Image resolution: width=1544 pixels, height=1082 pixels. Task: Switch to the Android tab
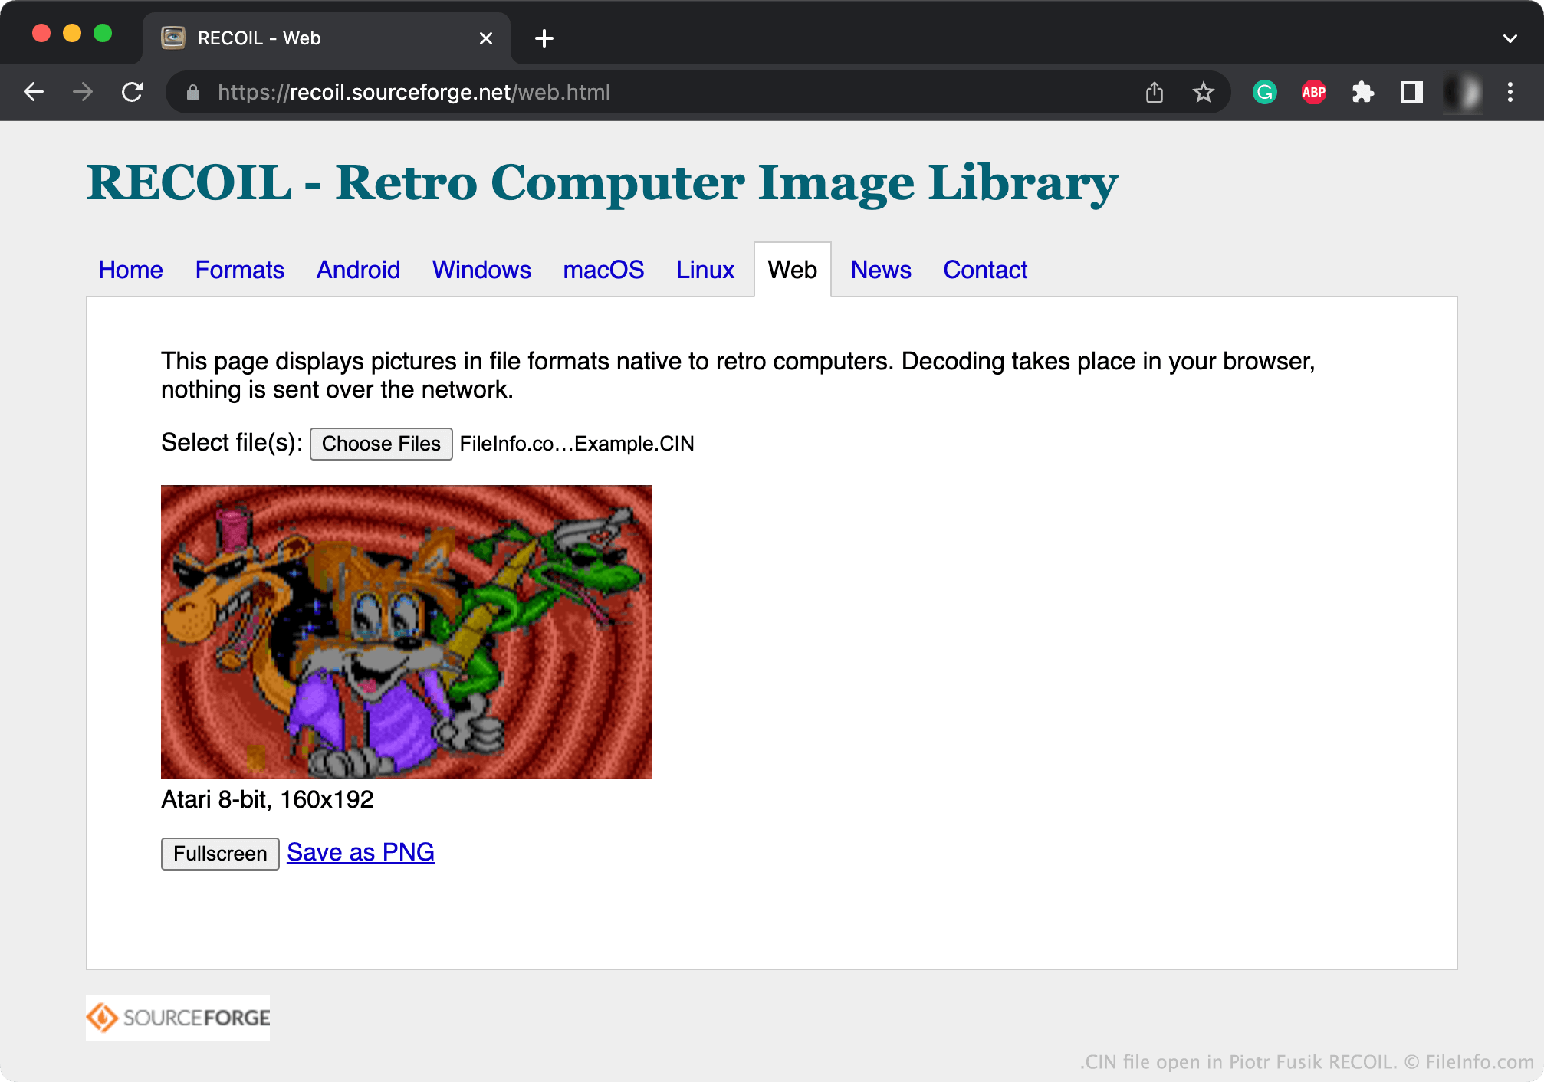pos(358,270)
